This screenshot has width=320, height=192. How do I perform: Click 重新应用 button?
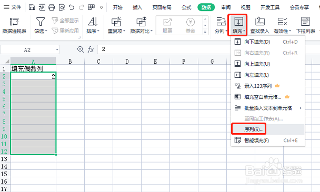point(65,31)
